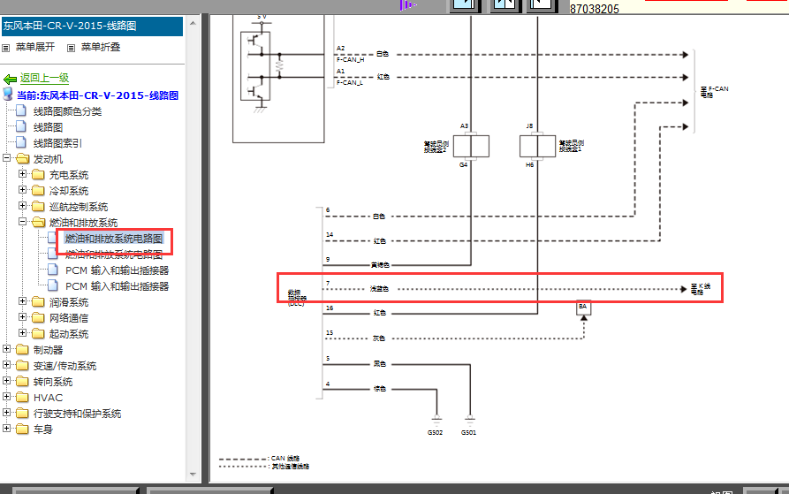Expand the 冷却系统 tree node
Screen dimensions: 789x494
point(22,190)
